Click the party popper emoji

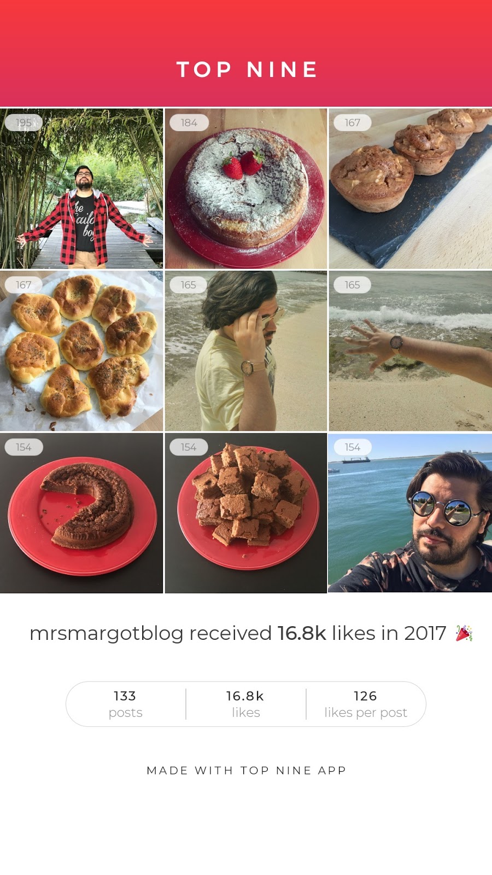point(464,633)
